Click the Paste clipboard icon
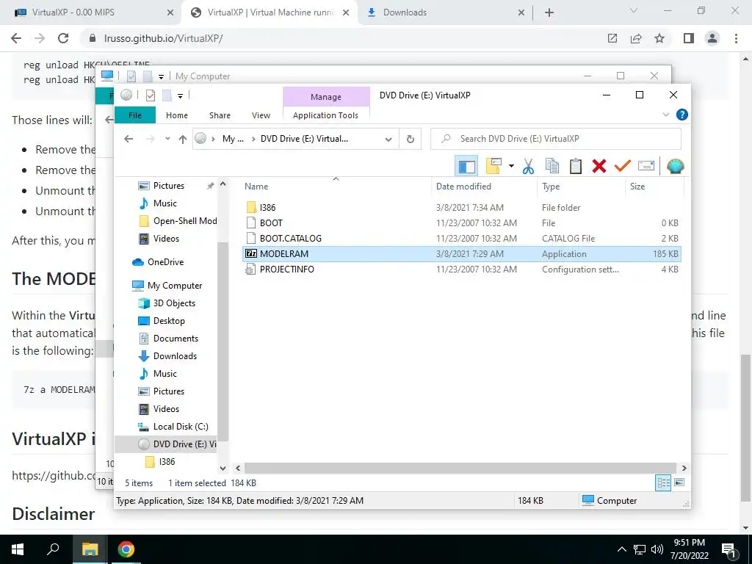This screenshot has height=564, width=752. (x=576, y=167)
